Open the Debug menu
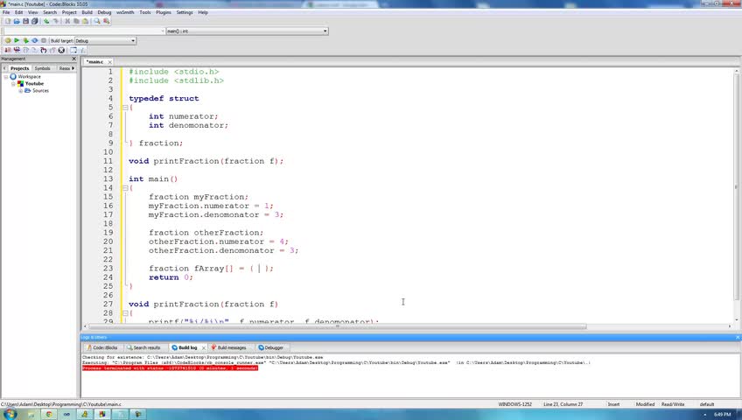 (x=104, y=12)
